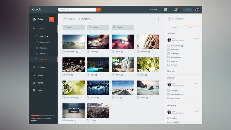The width and height of the screenshot is (231, 130).
Task: Open the mixer.jpg thumbnail
Action: (74, 64)
